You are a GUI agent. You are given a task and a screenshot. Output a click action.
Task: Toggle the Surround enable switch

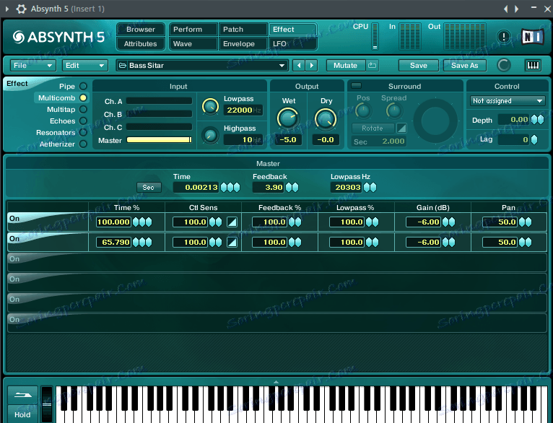[357, 86]
